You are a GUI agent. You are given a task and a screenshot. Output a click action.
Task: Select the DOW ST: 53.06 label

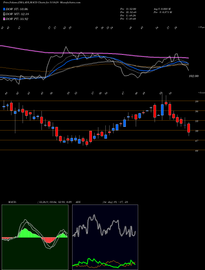17,9
